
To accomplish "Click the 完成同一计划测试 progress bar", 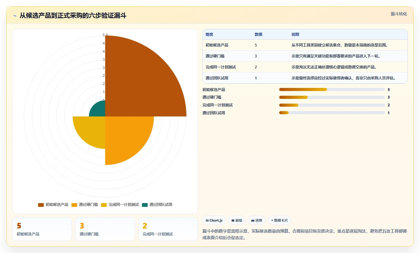I will coord(332,105).
